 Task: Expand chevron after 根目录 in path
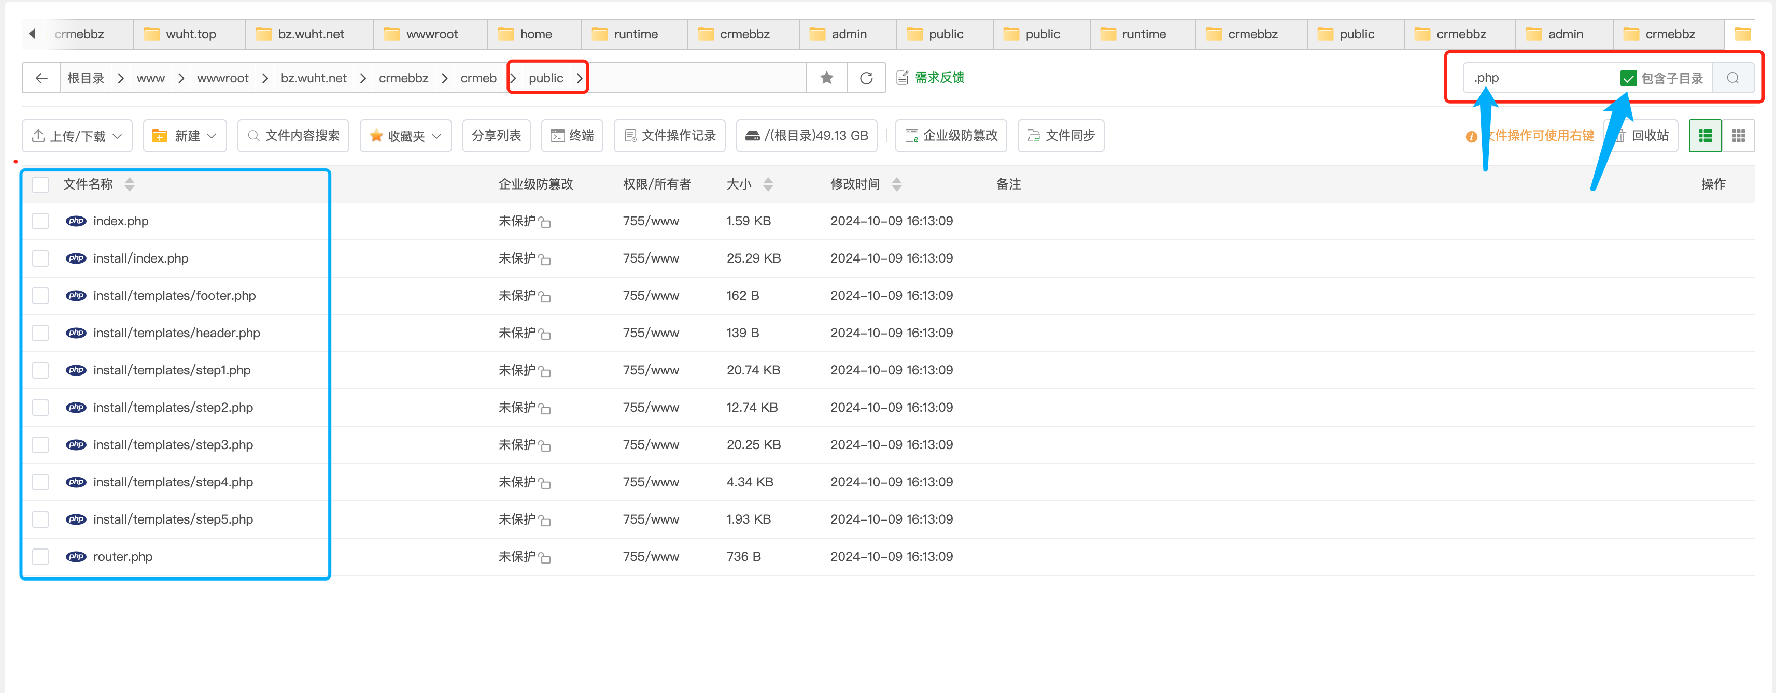[121, 78]
